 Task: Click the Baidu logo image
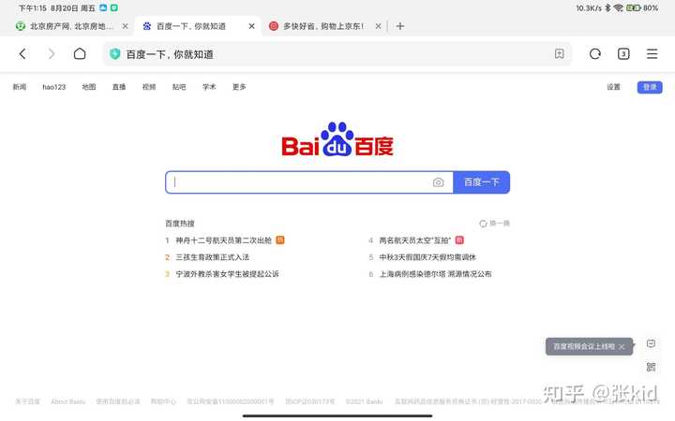tap(337, 140)
